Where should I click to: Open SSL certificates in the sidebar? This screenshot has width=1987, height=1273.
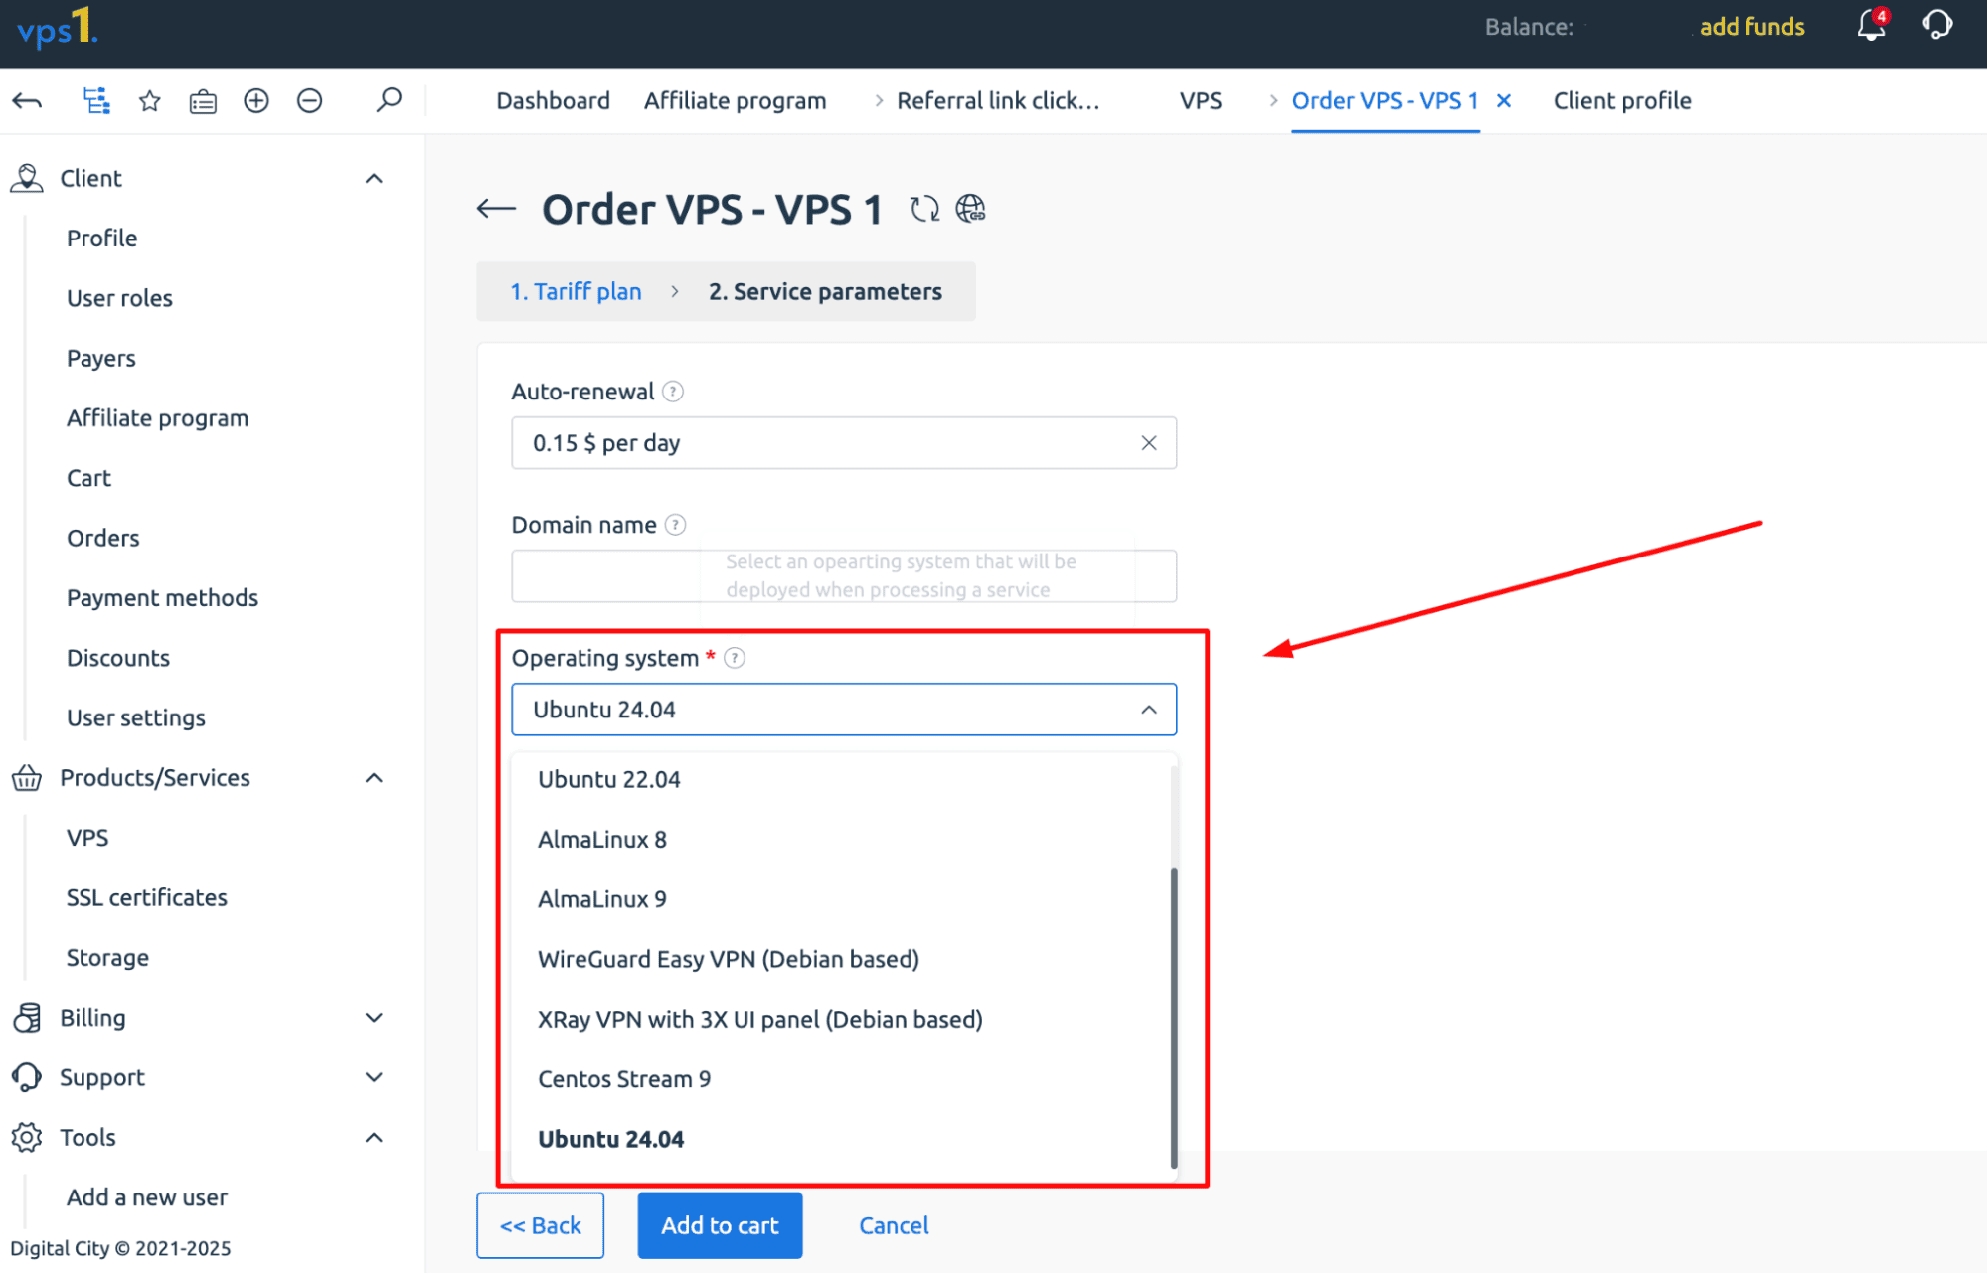click(x=146, y=898)
